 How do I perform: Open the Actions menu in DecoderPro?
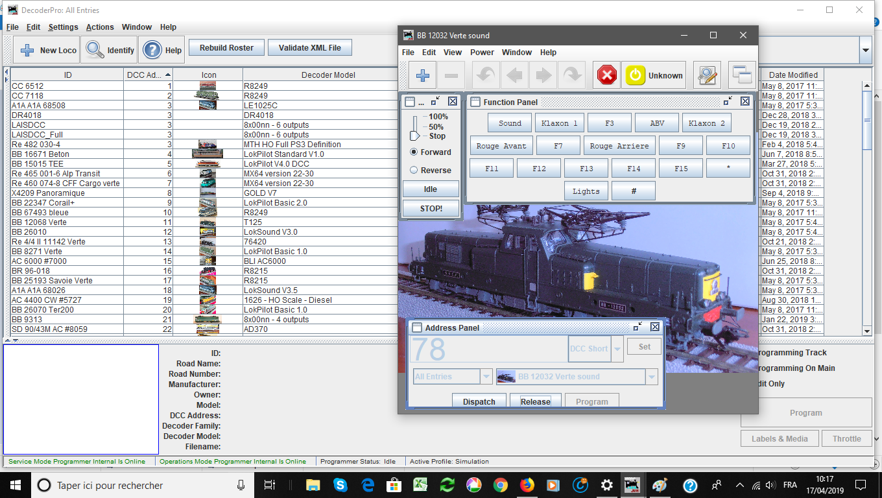[x=100, y=27]
